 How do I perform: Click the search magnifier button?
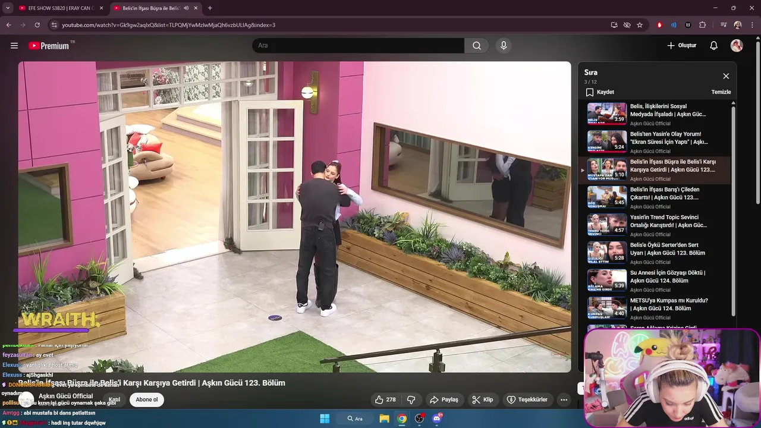pyautogui.click(x=477, y=46)
